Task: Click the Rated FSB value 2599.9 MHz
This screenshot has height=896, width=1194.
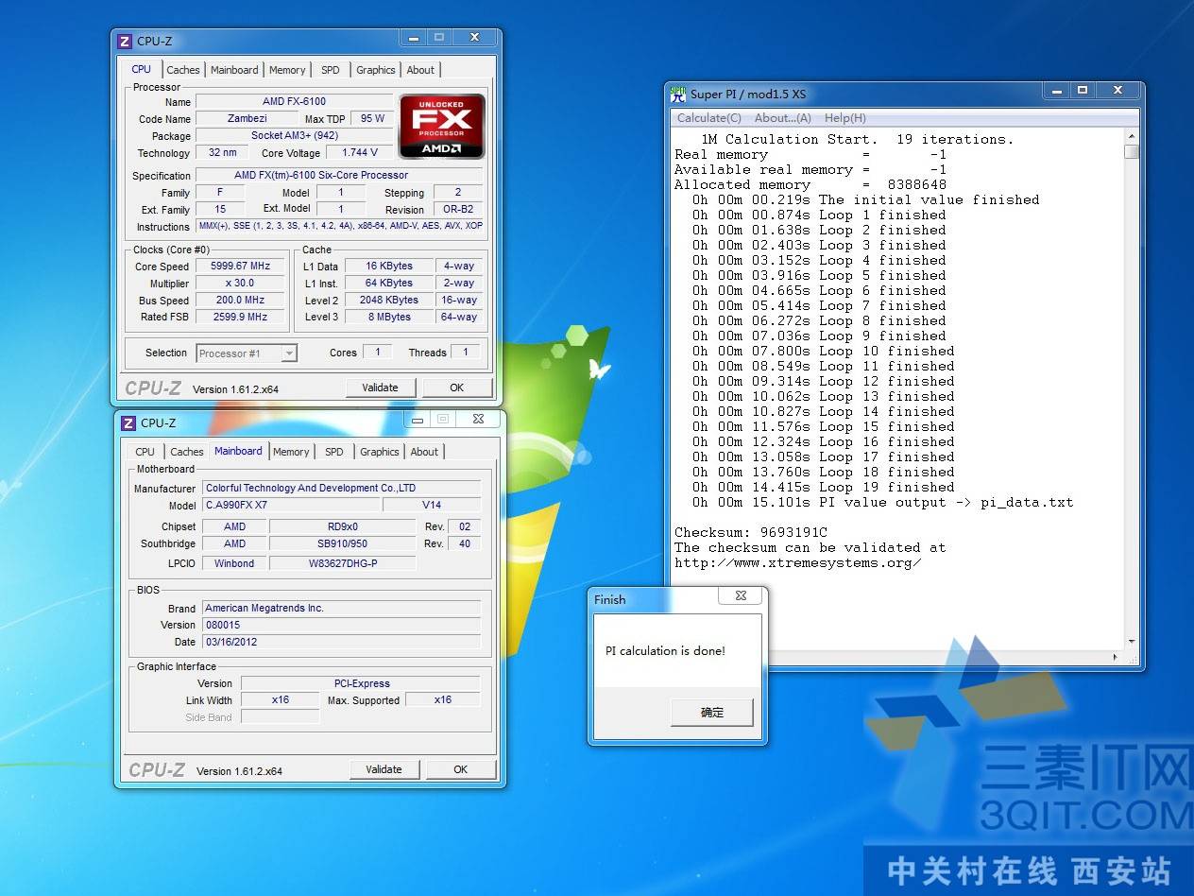Action: [x=240, y=317]
